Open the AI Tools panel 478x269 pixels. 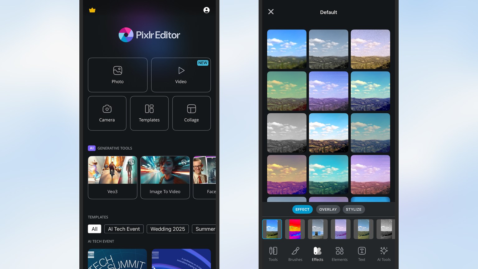pyautogui.click(x=384, y=253)
